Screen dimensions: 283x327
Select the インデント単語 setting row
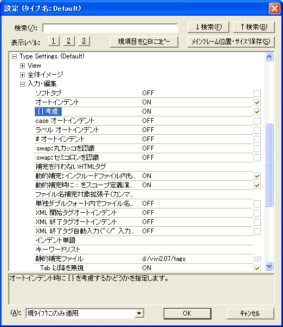tap(143, 240)
